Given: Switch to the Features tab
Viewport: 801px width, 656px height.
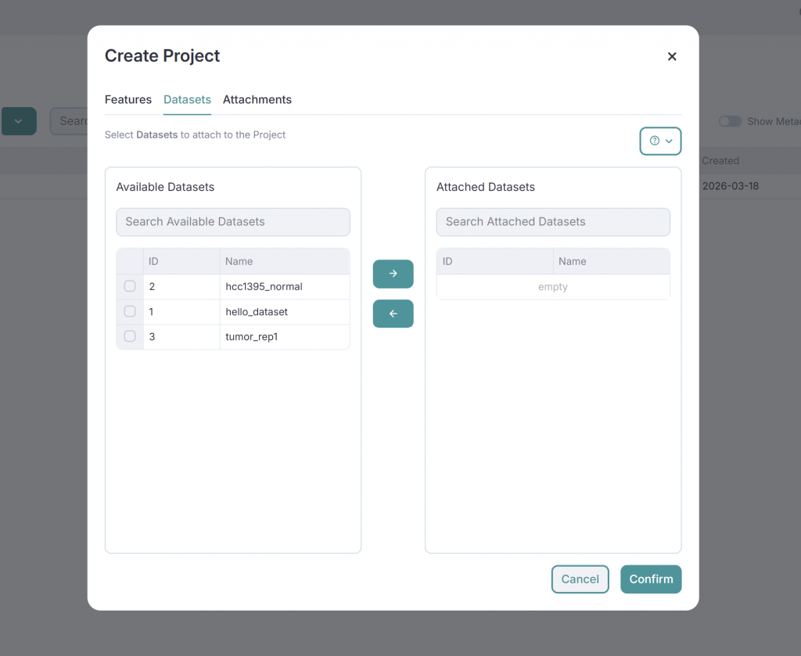Looking at the screenshot, I should [x=128, y=99].
